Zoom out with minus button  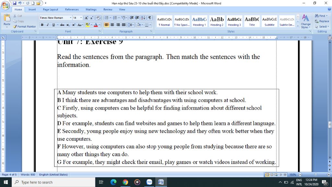pyautogui.click(x=300, y=175)
